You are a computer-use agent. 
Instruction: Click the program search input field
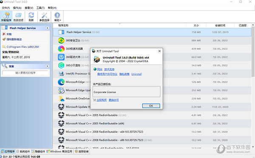(x=25, y=73)
